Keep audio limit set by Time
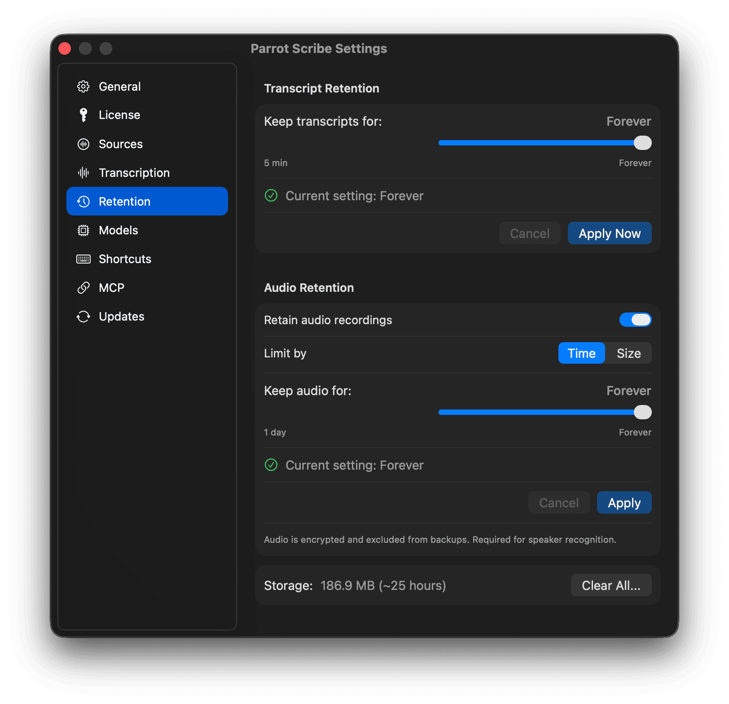The image size is (729, 704). click(581, 353)
